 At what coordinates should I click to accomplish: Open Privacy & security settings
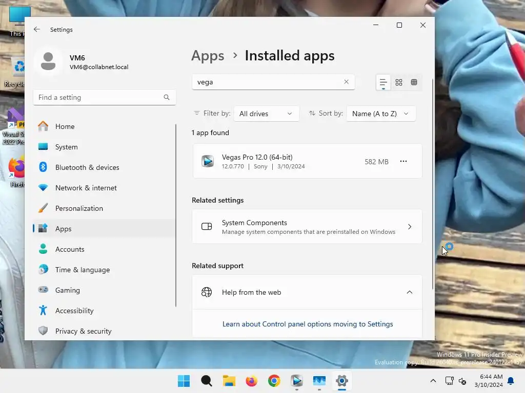click(x=104, y=331)
